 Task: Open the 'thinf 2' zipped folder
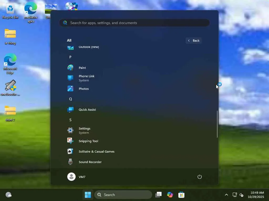[x=10, y=114]
